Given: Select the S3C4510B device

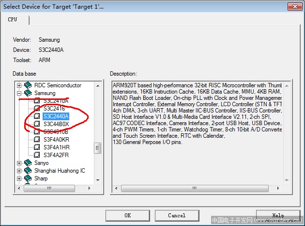Looking at the screenshot, I should click(56, 132).
